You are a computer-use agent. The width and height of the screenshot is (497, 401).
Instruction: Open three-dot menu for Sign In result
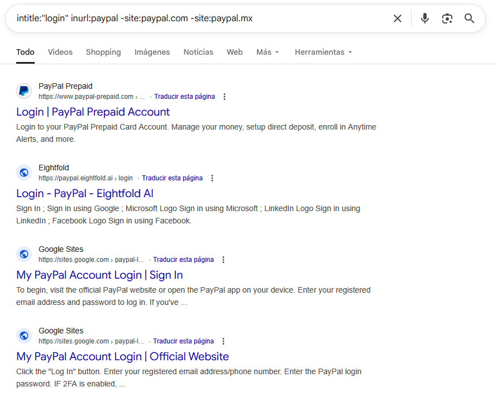223,260
